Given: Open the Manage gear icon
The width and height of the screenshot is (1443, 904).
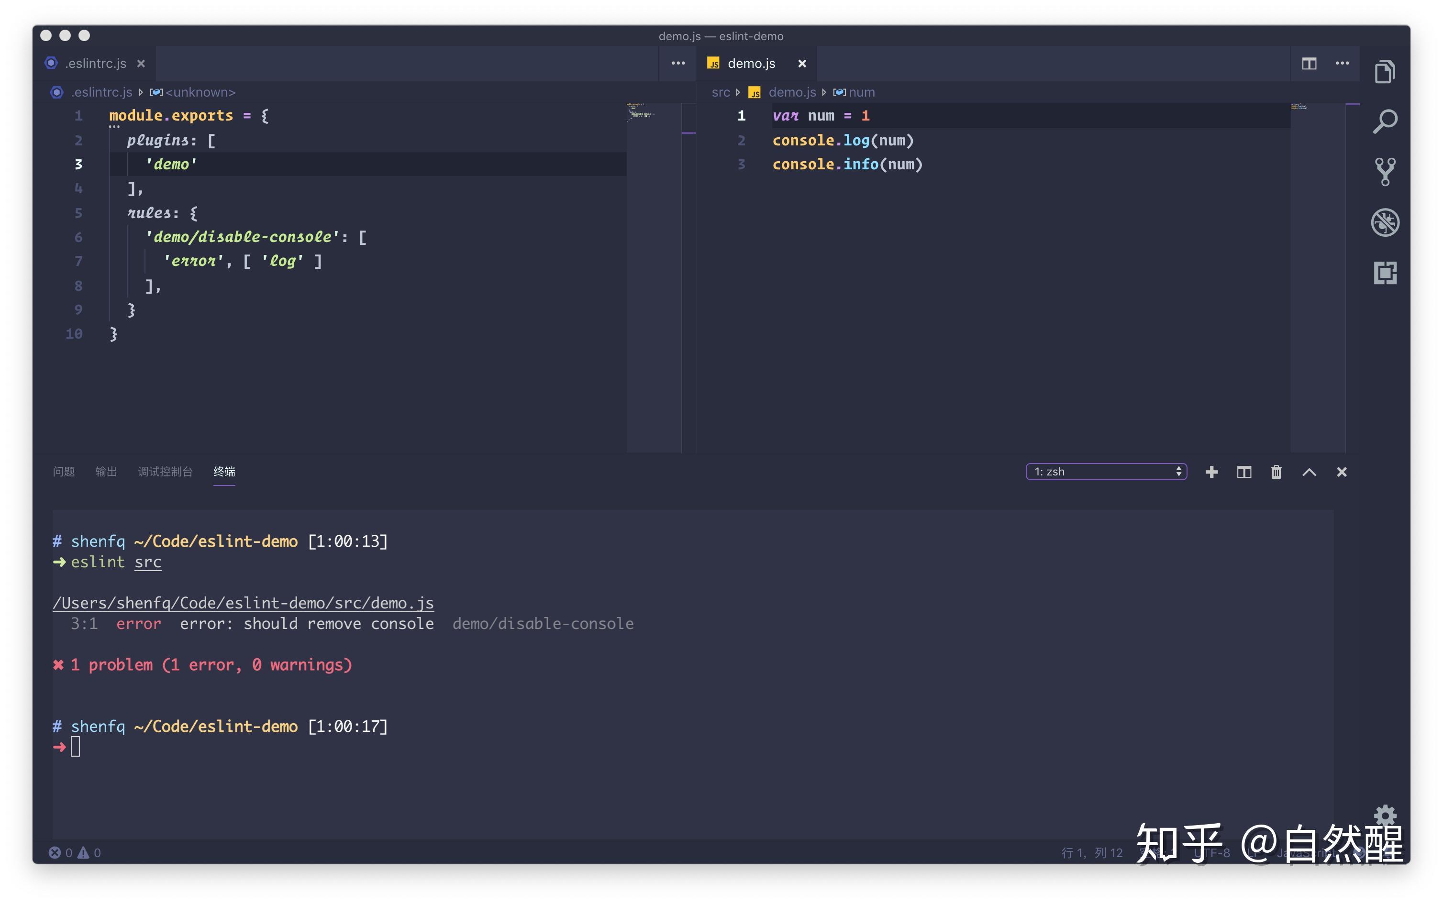Looking at the screenshot, I should pos(1385,816).
